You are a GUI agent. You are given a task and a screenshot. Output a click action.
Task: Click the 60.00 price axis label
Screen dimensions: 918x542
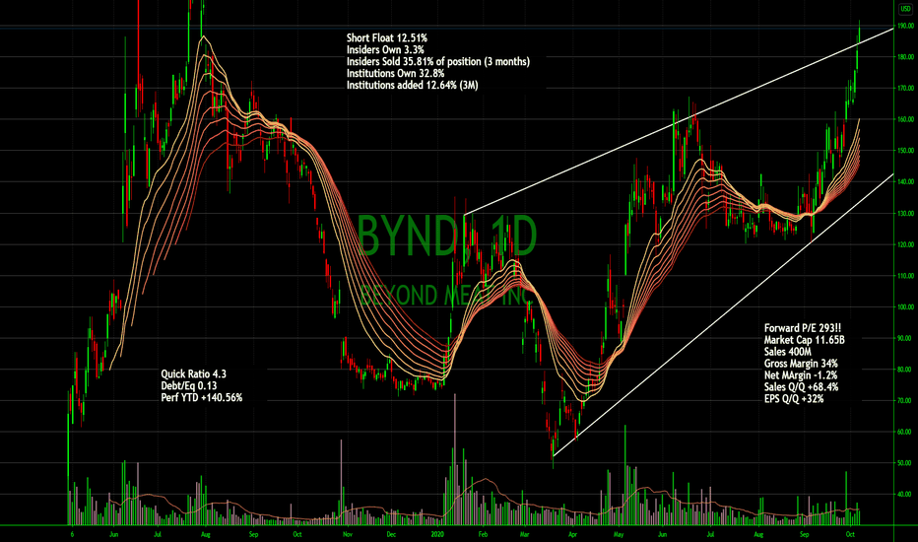[906, 432]
